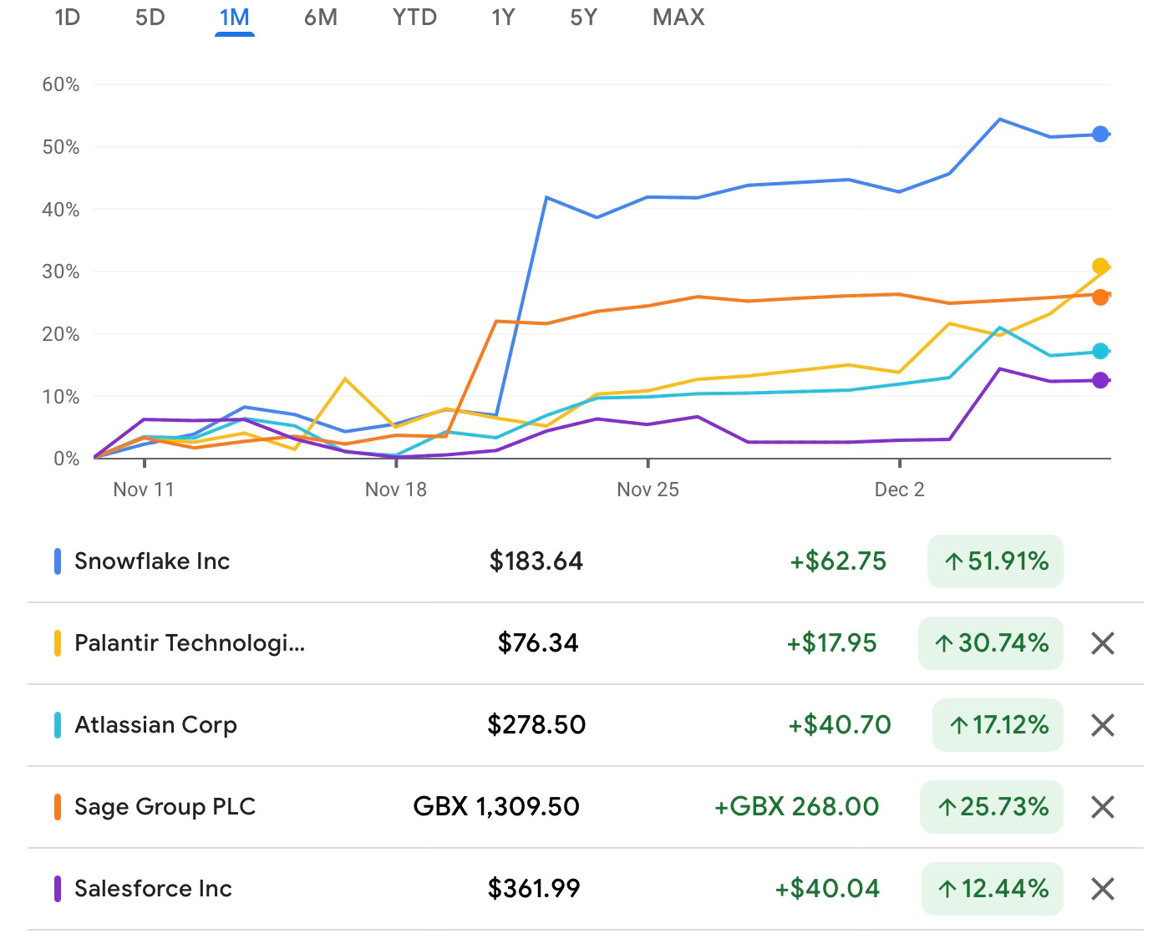The width and height of the screenshot is (1158, 944).
Task: Click the Sage price GBX 1,309.50
Action: (496, 807)
